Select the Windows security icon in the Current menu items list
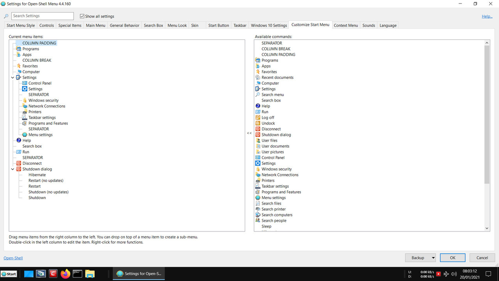The width and height of the screenshot is (499, 281). tap(25, 100)
